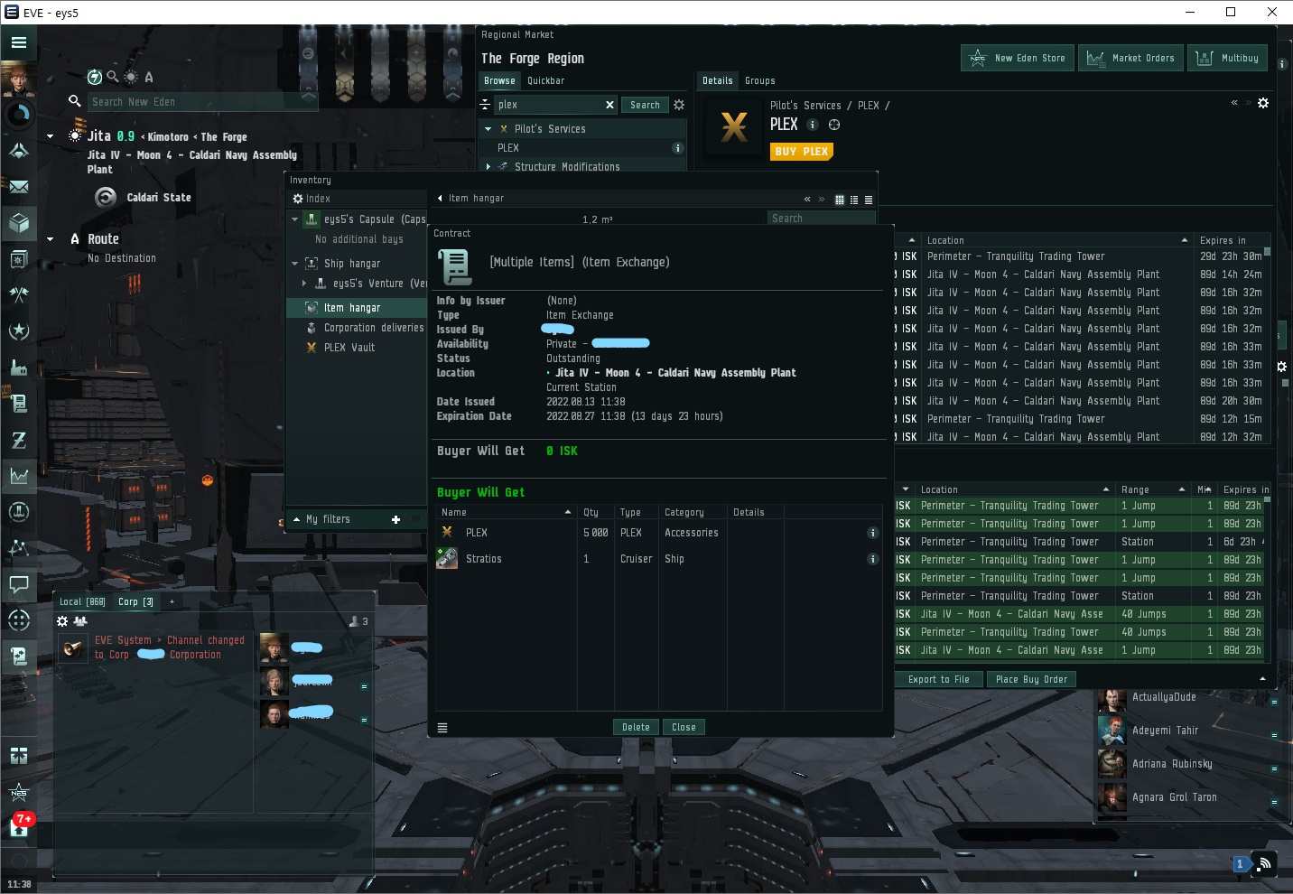The height and width of the screenshot is (894, 1293).
Task: Collapse the Route info panel
Action: point(50,239)
